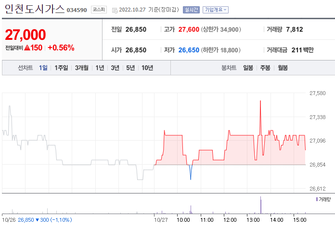Click the current price 27,000
This screenshot has height=228, width=335.
pyautogui.click(x=26, y=35)
